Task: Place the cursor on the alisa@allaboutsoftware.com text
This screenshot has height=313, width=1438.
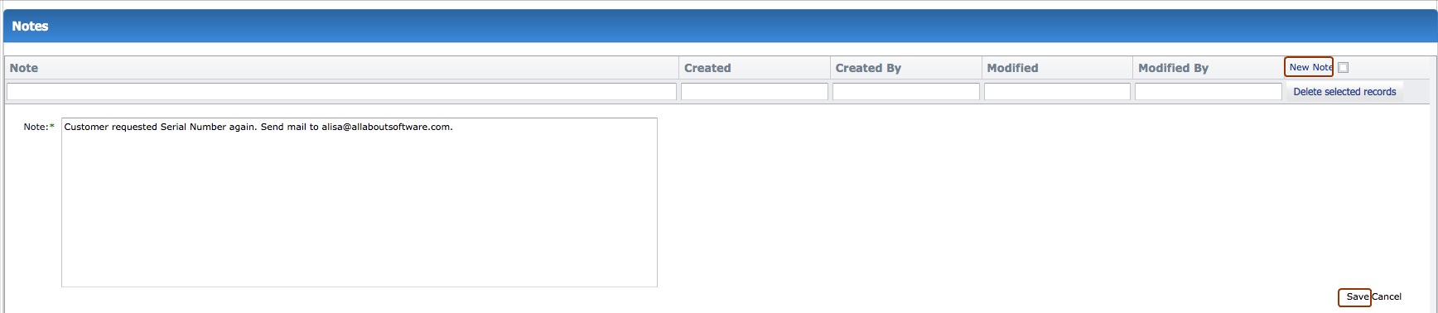Action: (386, 127)
